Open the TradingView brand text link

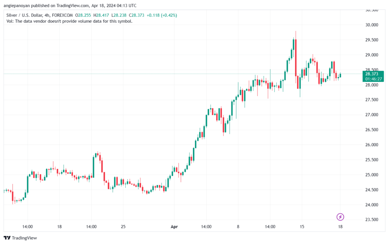[24, 238]
